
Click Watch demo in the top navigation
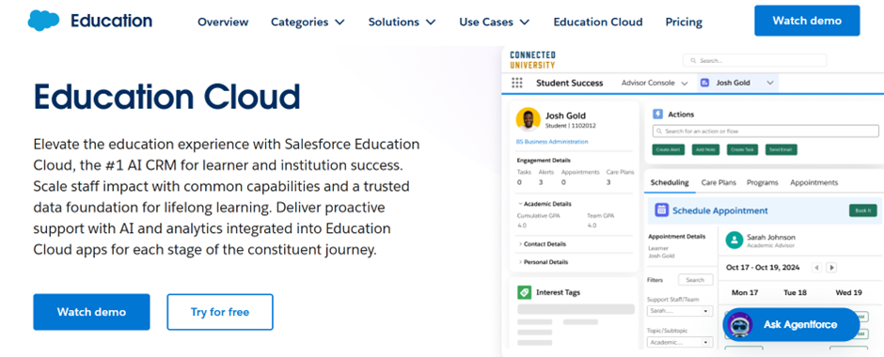(x=807, y=21)
